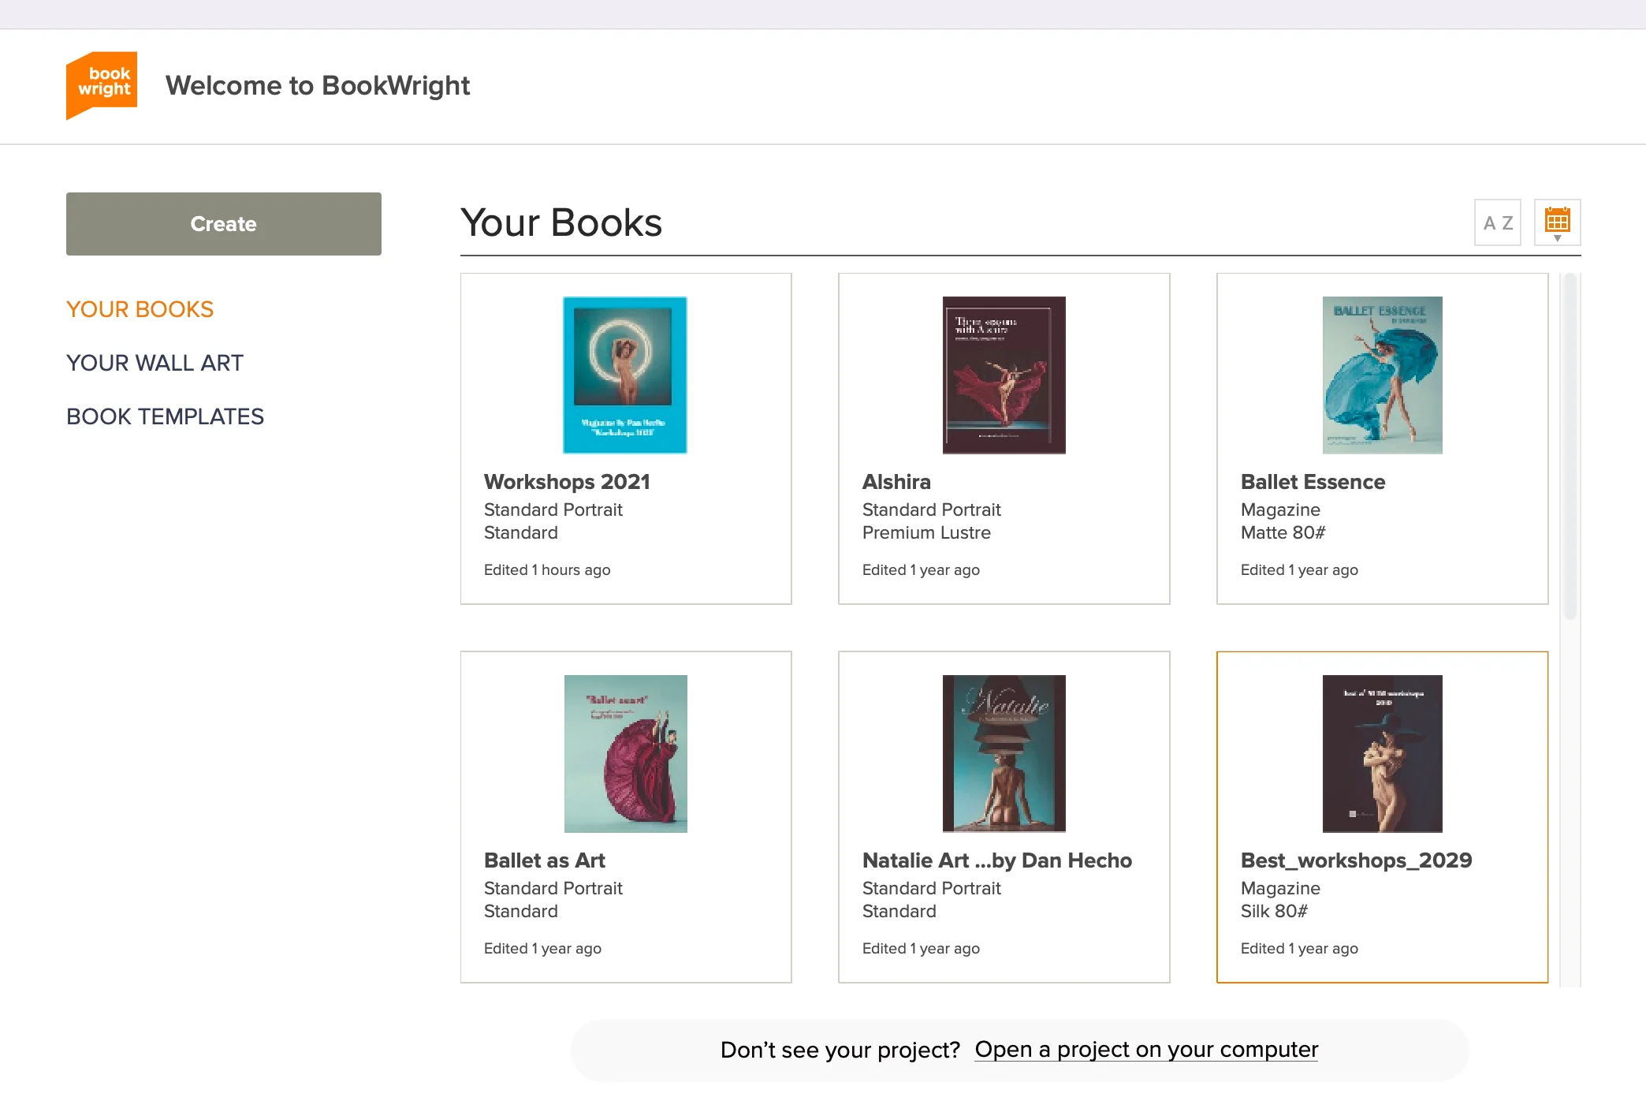Click the Natalie Art cover thumbnail
This screenshot has height=1101, width=1646.
click(1004, 754)
